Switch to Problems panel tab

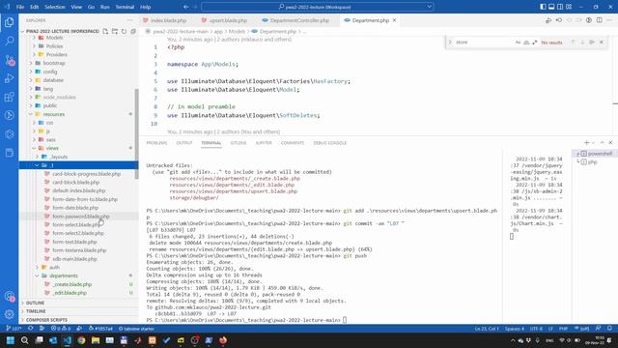point(156,143)
